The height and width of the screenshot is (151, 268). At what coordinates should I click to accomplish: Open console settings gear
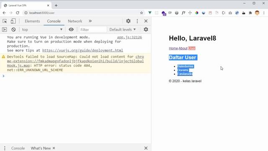point(146,29)
